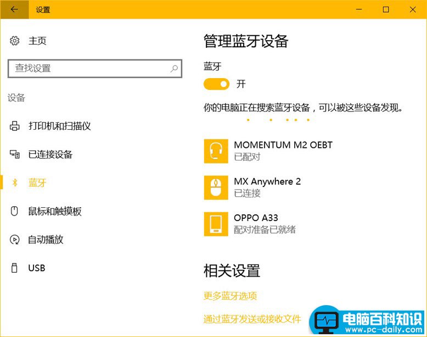Screen dimensions: 427x337
Task: Select the OPPO A33 device name
Action: tap(256, 218)
